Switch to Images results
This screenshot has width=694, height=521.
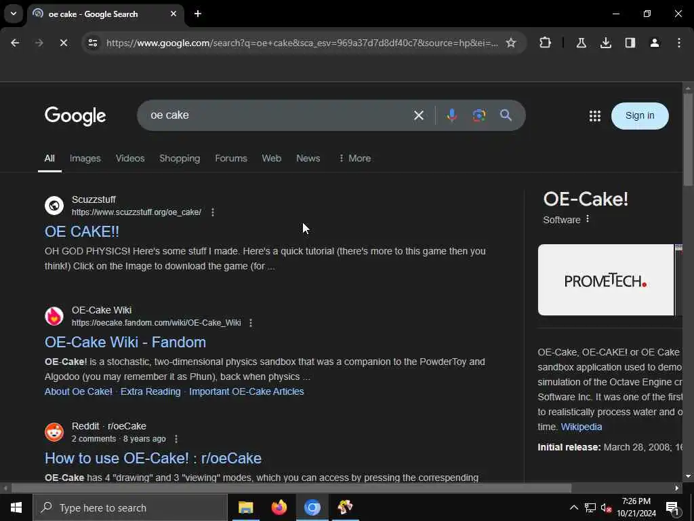pos(85,158)
